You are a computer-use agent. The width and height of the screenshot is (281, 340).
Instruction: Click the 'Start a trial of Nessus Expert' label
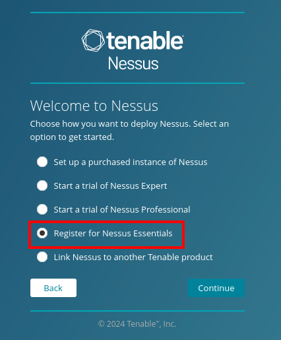[x=110, y=186]
